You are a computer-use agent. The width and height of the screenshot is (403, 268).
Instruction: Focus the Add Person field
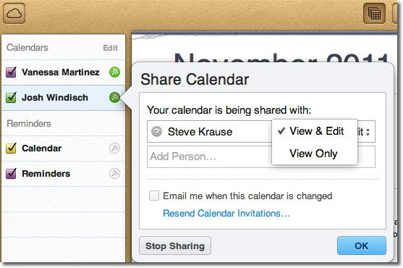coord(209,156)
